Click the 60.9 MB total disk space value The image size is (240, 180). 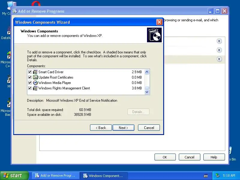tap(85, 110)
